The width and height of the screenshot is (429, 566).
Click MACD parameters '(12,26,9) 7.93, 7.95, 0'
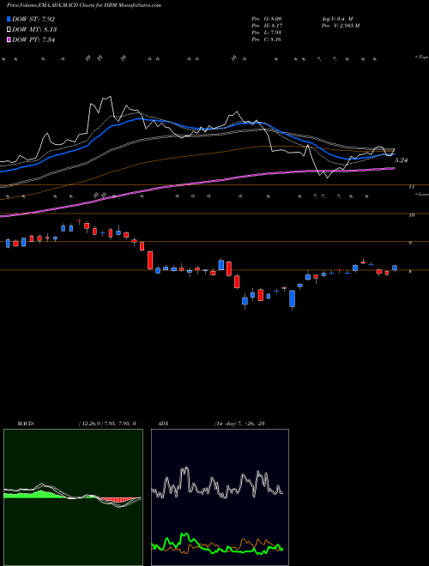[x=107, y=424]
